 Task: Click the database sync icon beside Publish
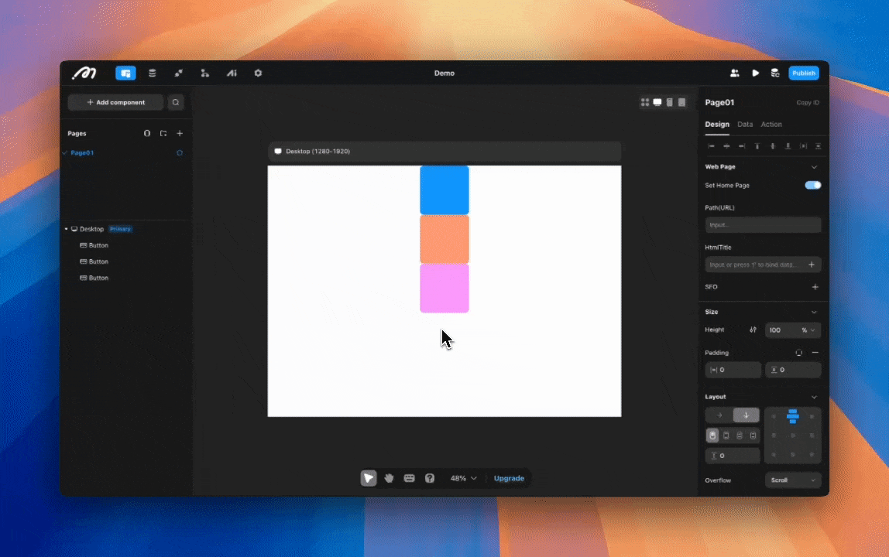click(775, 73)
